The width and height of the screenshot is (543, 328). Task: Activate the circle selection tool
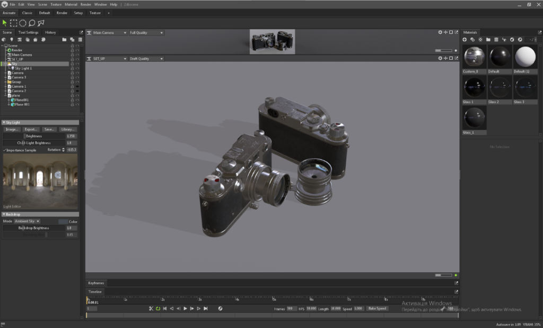[22, 22]
